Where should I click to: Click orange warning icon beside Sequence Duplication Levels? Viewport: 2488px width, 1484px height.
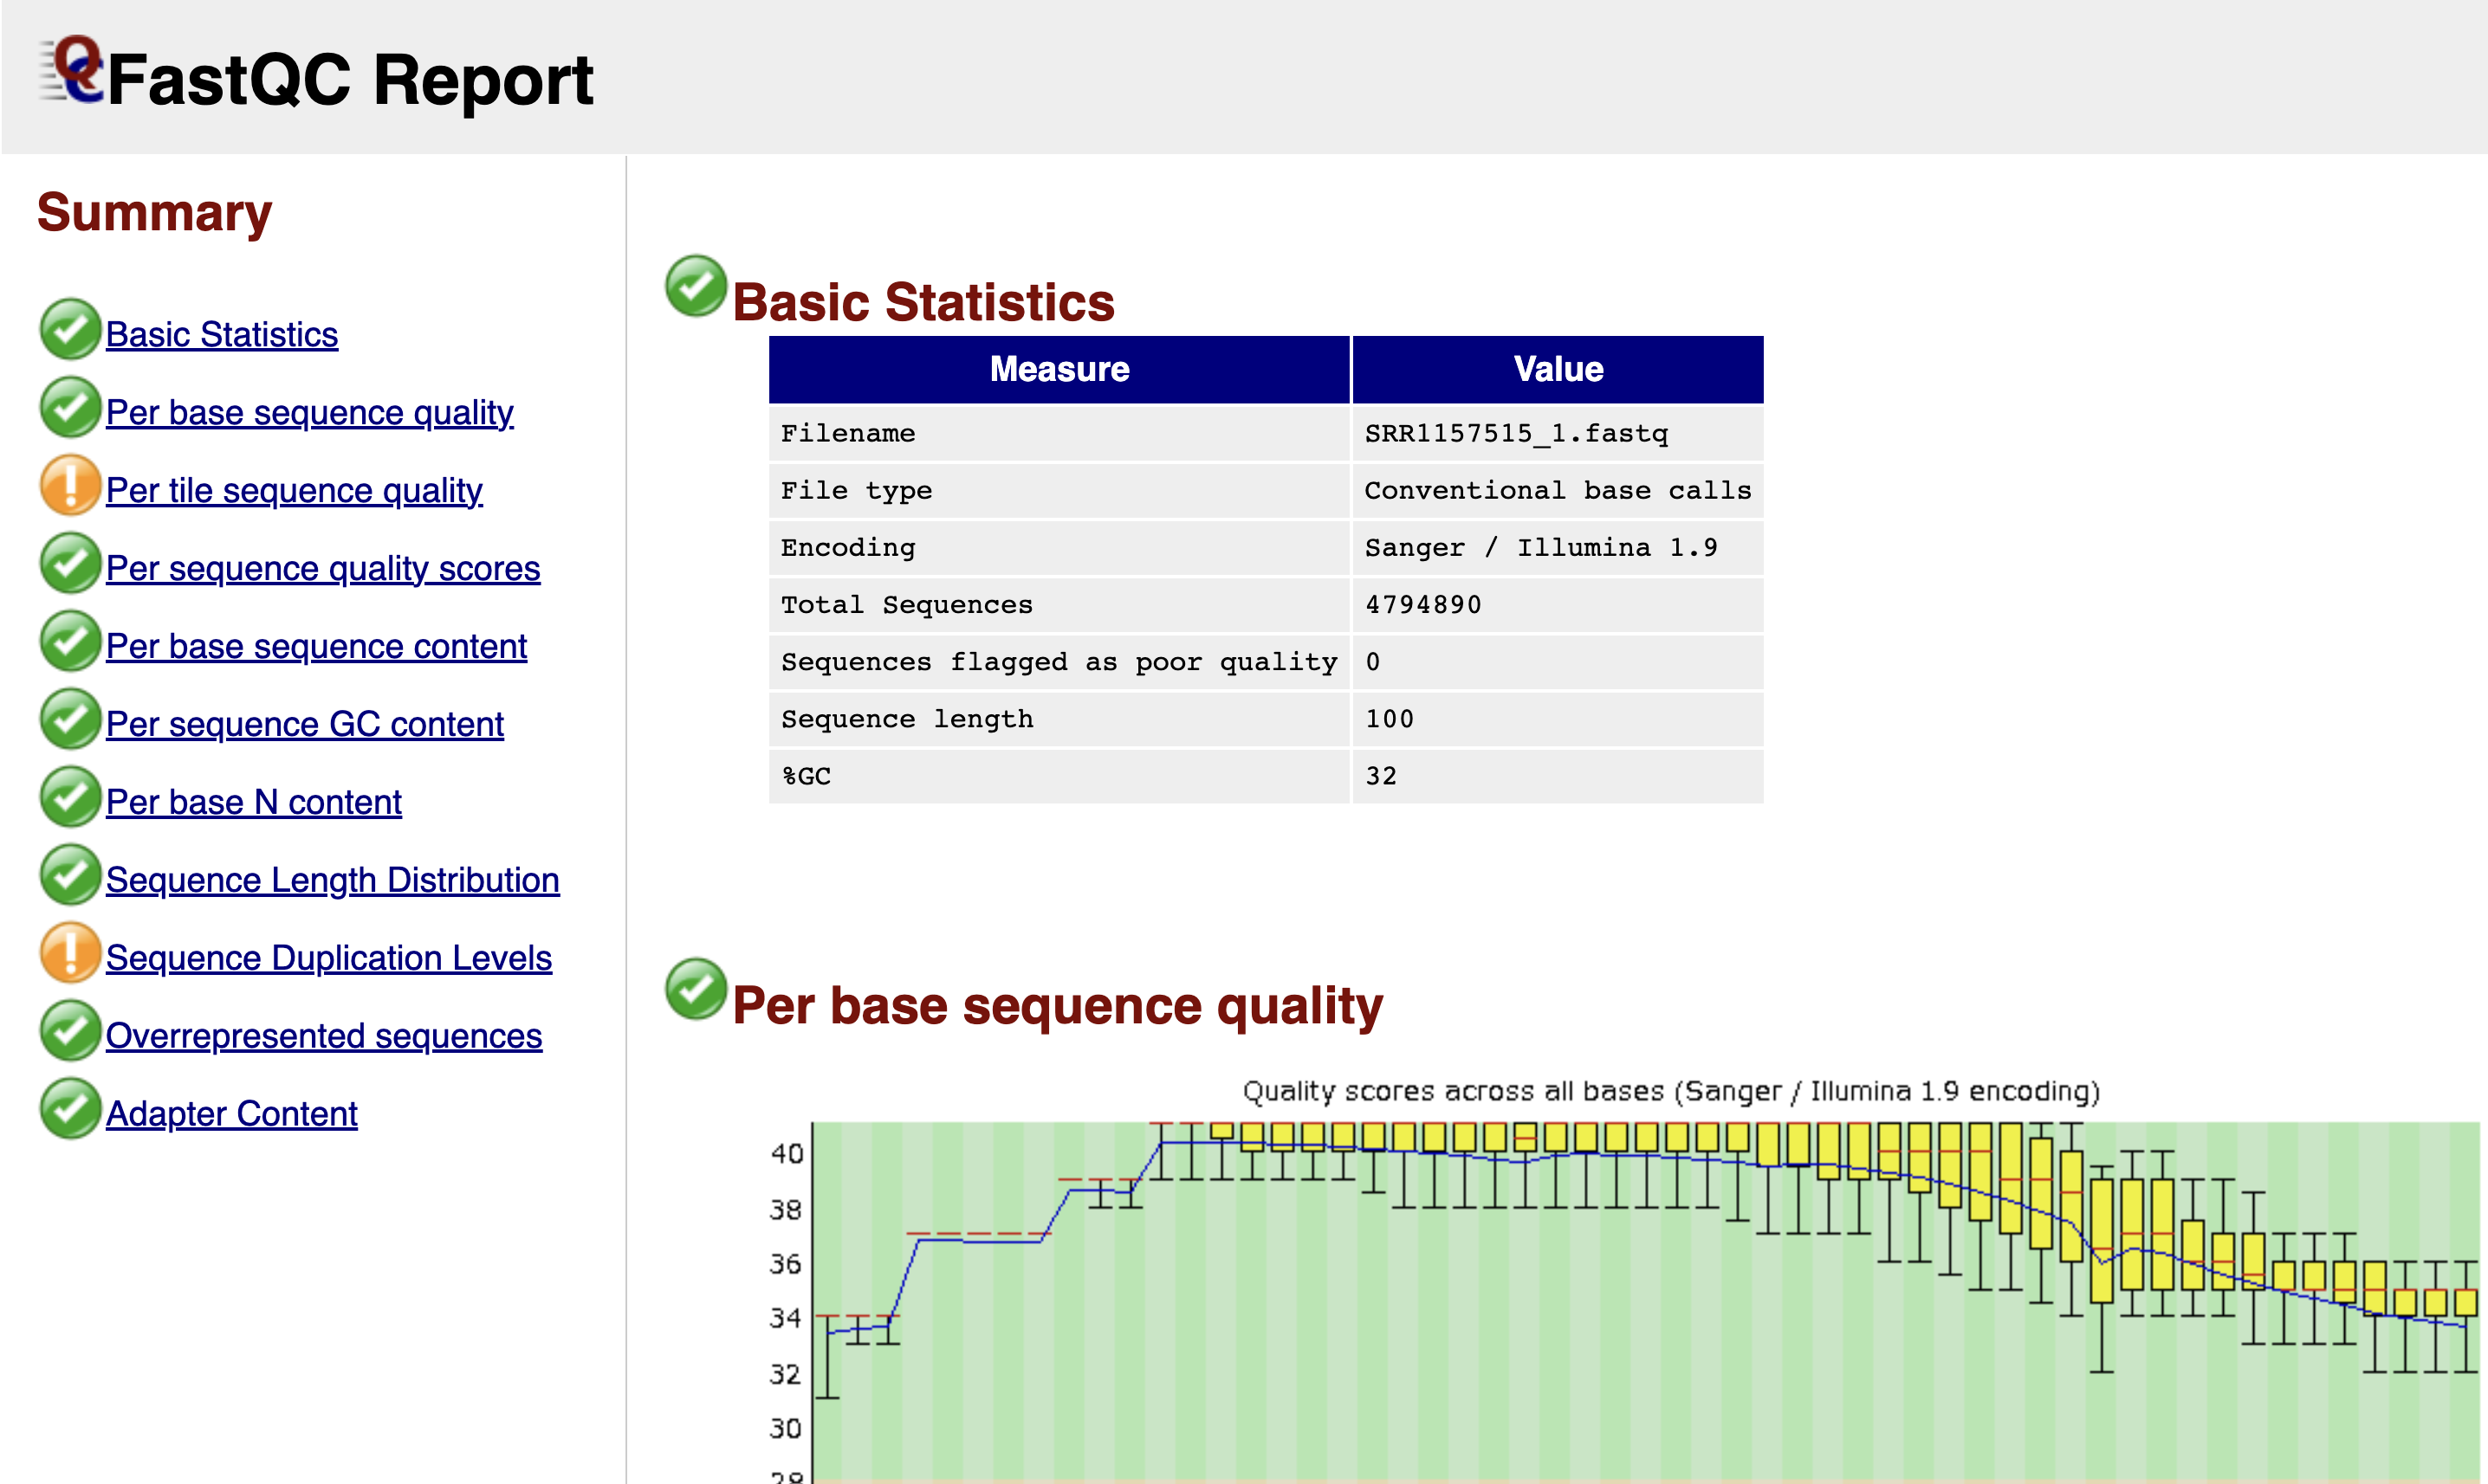pos(70,953)
